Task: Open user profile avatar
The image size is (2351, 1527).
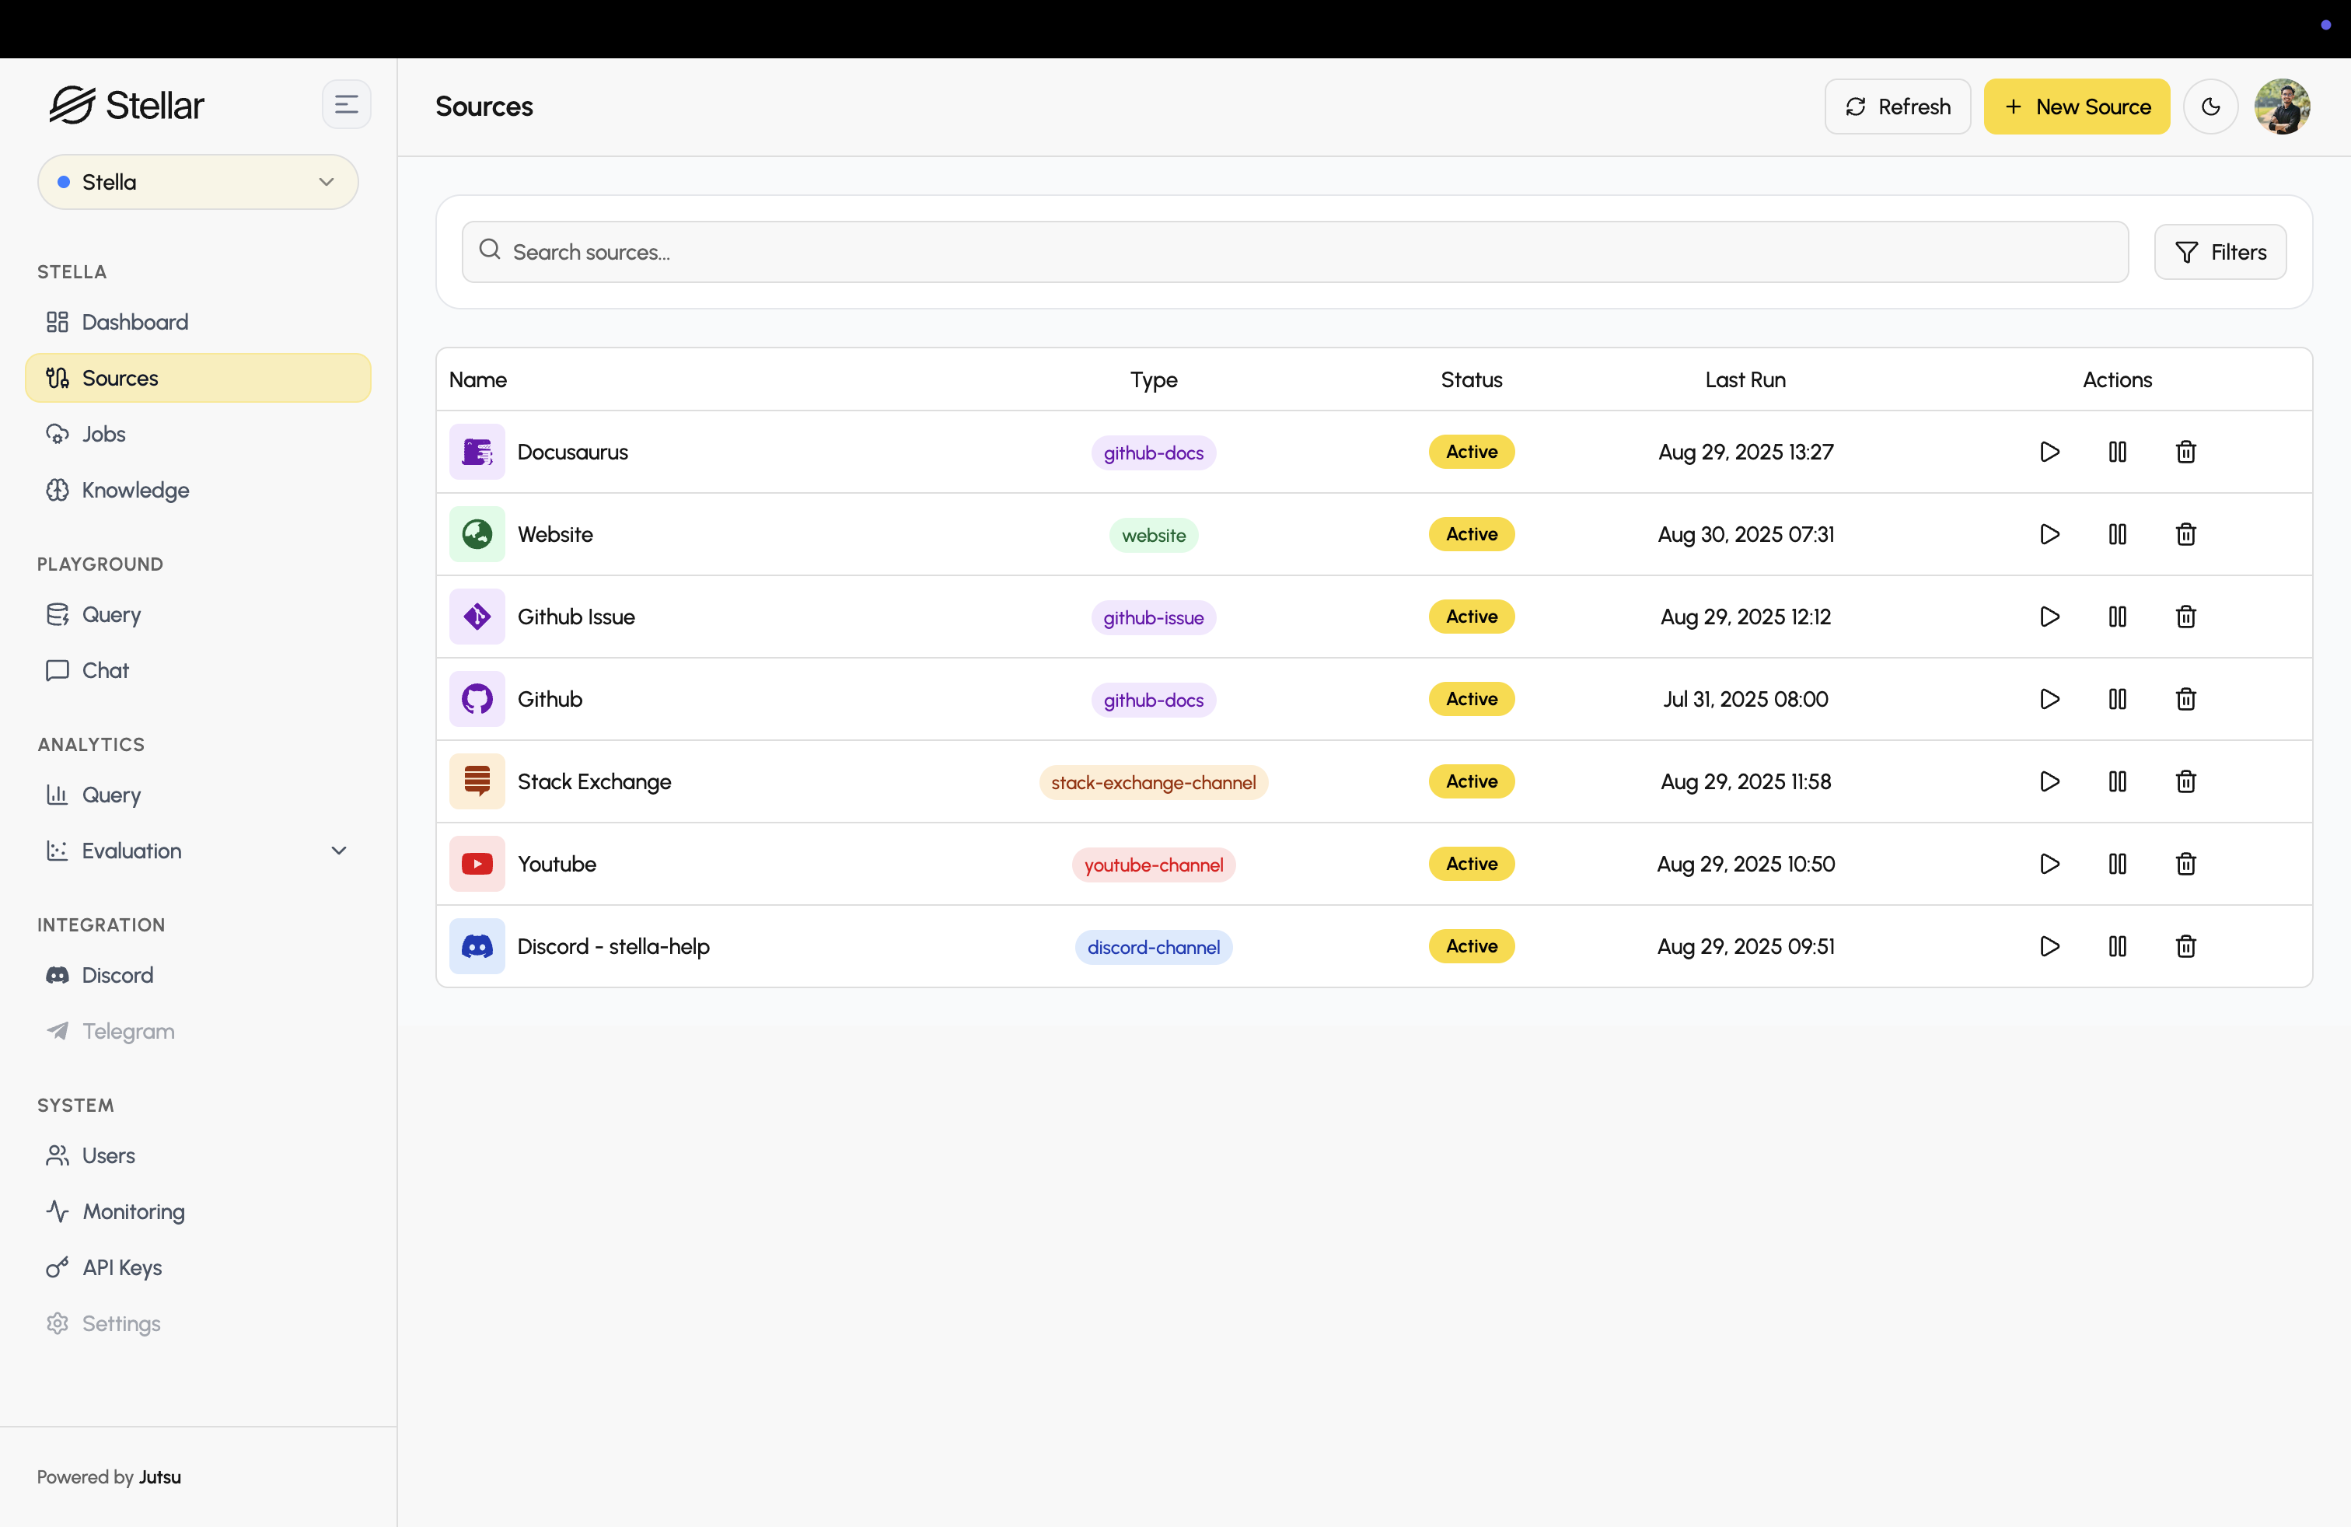Action: pos(2282,107)
